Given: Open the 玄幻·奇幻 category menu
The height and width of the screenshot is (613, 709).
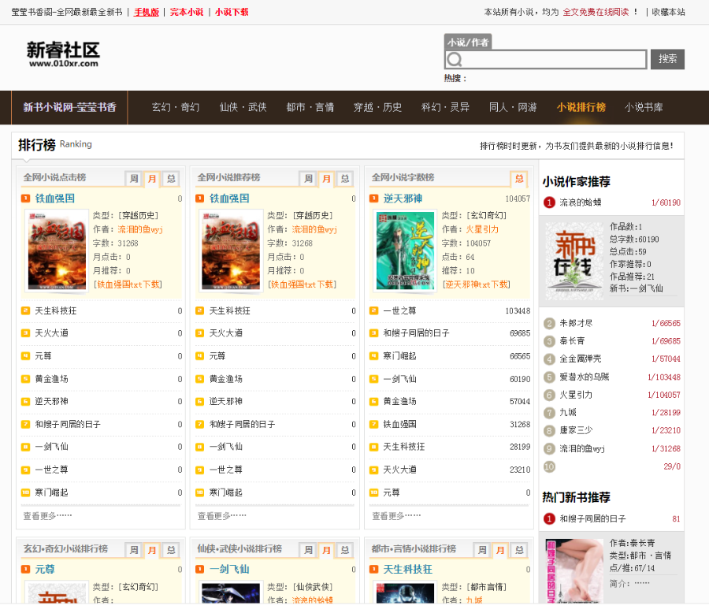Looking at the screenshot, I should pyautogui.click(x=176, y=107).
